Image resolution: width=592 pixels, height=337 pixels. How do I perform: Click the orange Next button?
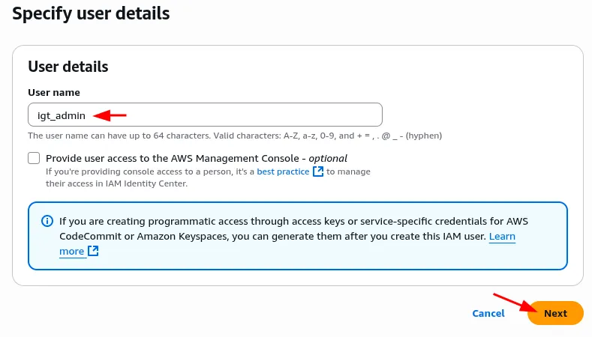(555, 313)
